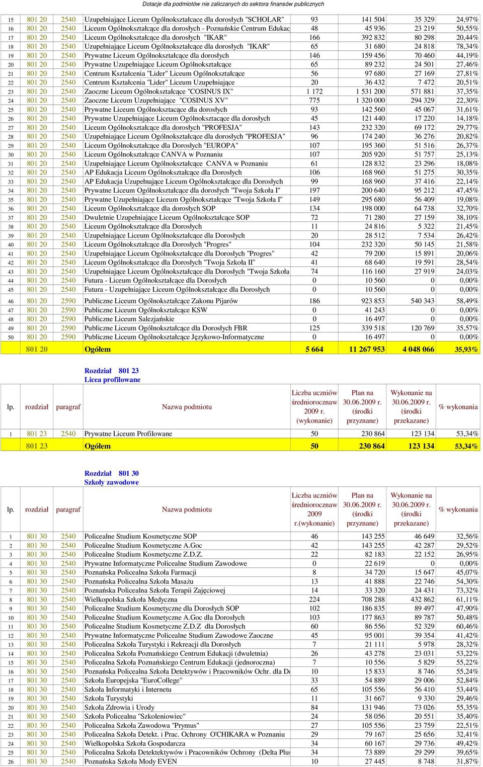This screenshot has height=767, width=483.
Task: Click 'Szkoła Policealna "Szkoleniowiec"'
Action: [135, 717]
